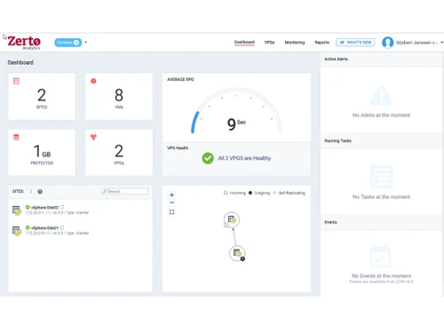This screenshot has width=444, height=333.
Task: Open the 8 VMs summary card
Action: point(119,97)
